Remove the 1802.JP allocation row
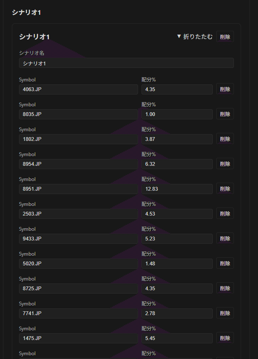This screenshot has width=258, height=359. [225, 139]
